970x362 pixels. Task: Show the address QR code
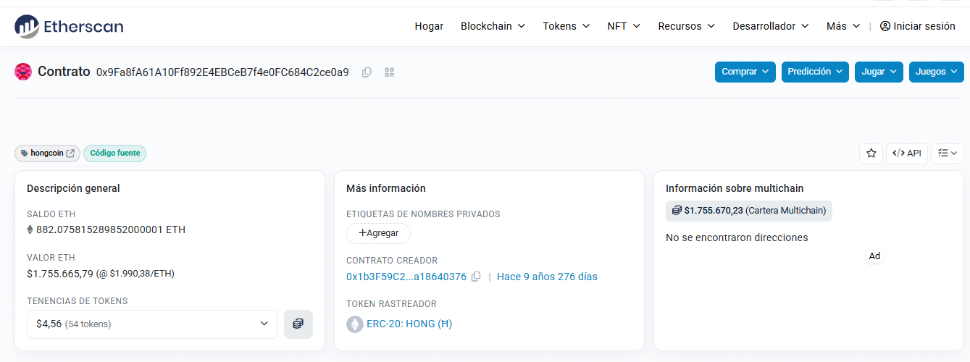(390, 72)
